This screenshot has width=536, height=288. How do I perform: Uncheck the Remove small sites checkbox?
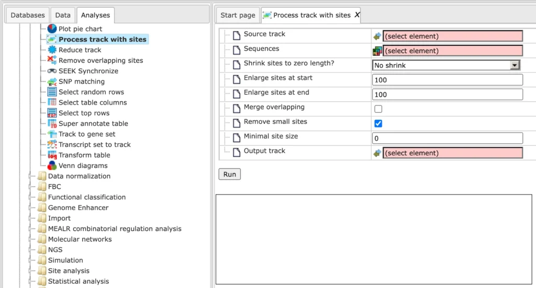click(x=378, y=123)
